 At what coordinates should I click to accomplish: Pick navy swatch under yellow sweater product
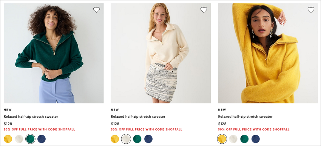point(256,139)
